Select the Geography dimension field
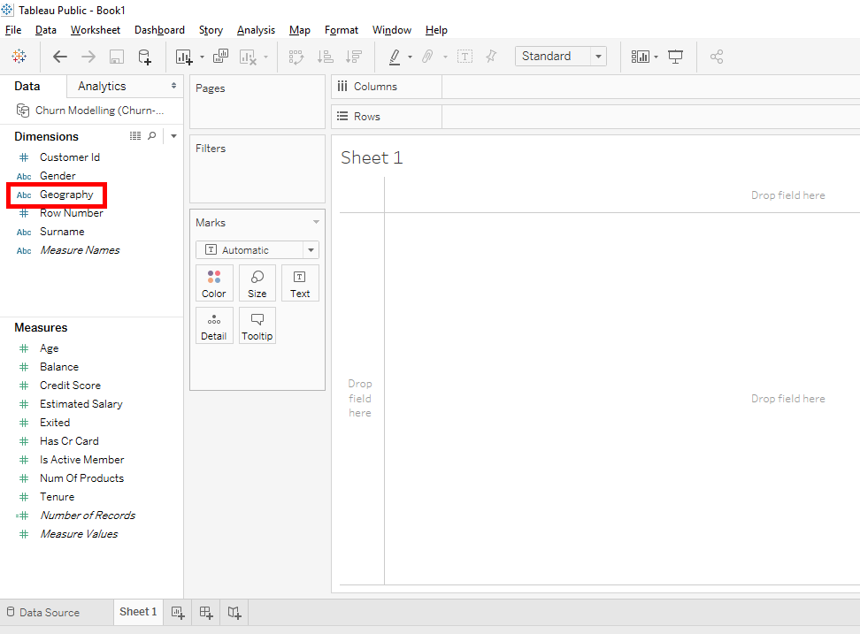 66,195
